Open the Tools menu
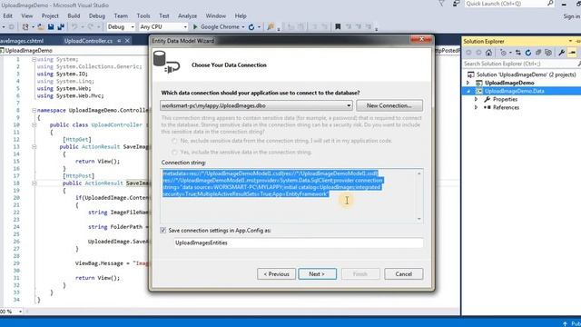The height and width of the screenshot is (327, 581). point(143,16)
